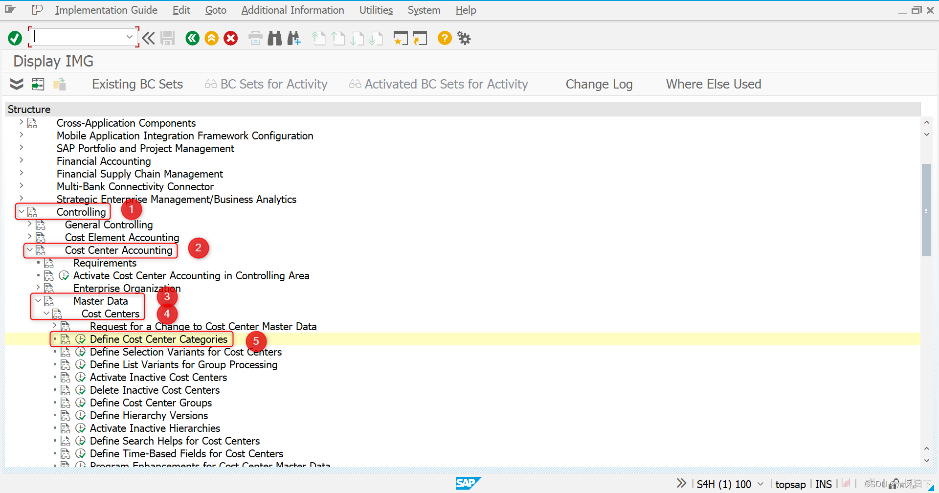
Task: Click documentation icon beside Delete Inactive Cost Centers
Action: 65,390
